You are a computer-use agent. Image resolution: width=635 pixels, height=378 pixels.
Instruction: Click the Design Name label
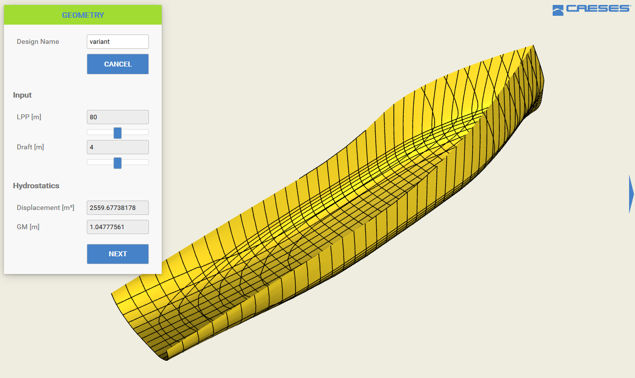38,42
